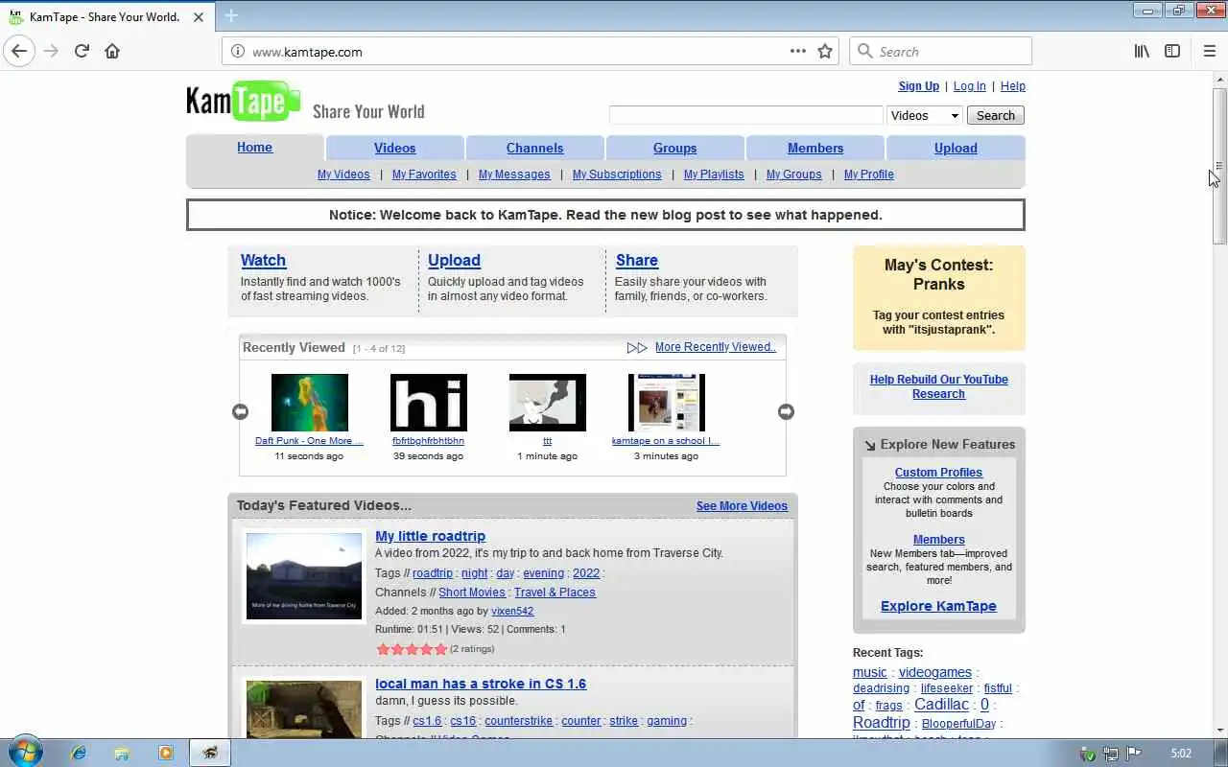1228x767 pixels.
Task: Show previous recently viewed videos arrow
Action: 240,411
